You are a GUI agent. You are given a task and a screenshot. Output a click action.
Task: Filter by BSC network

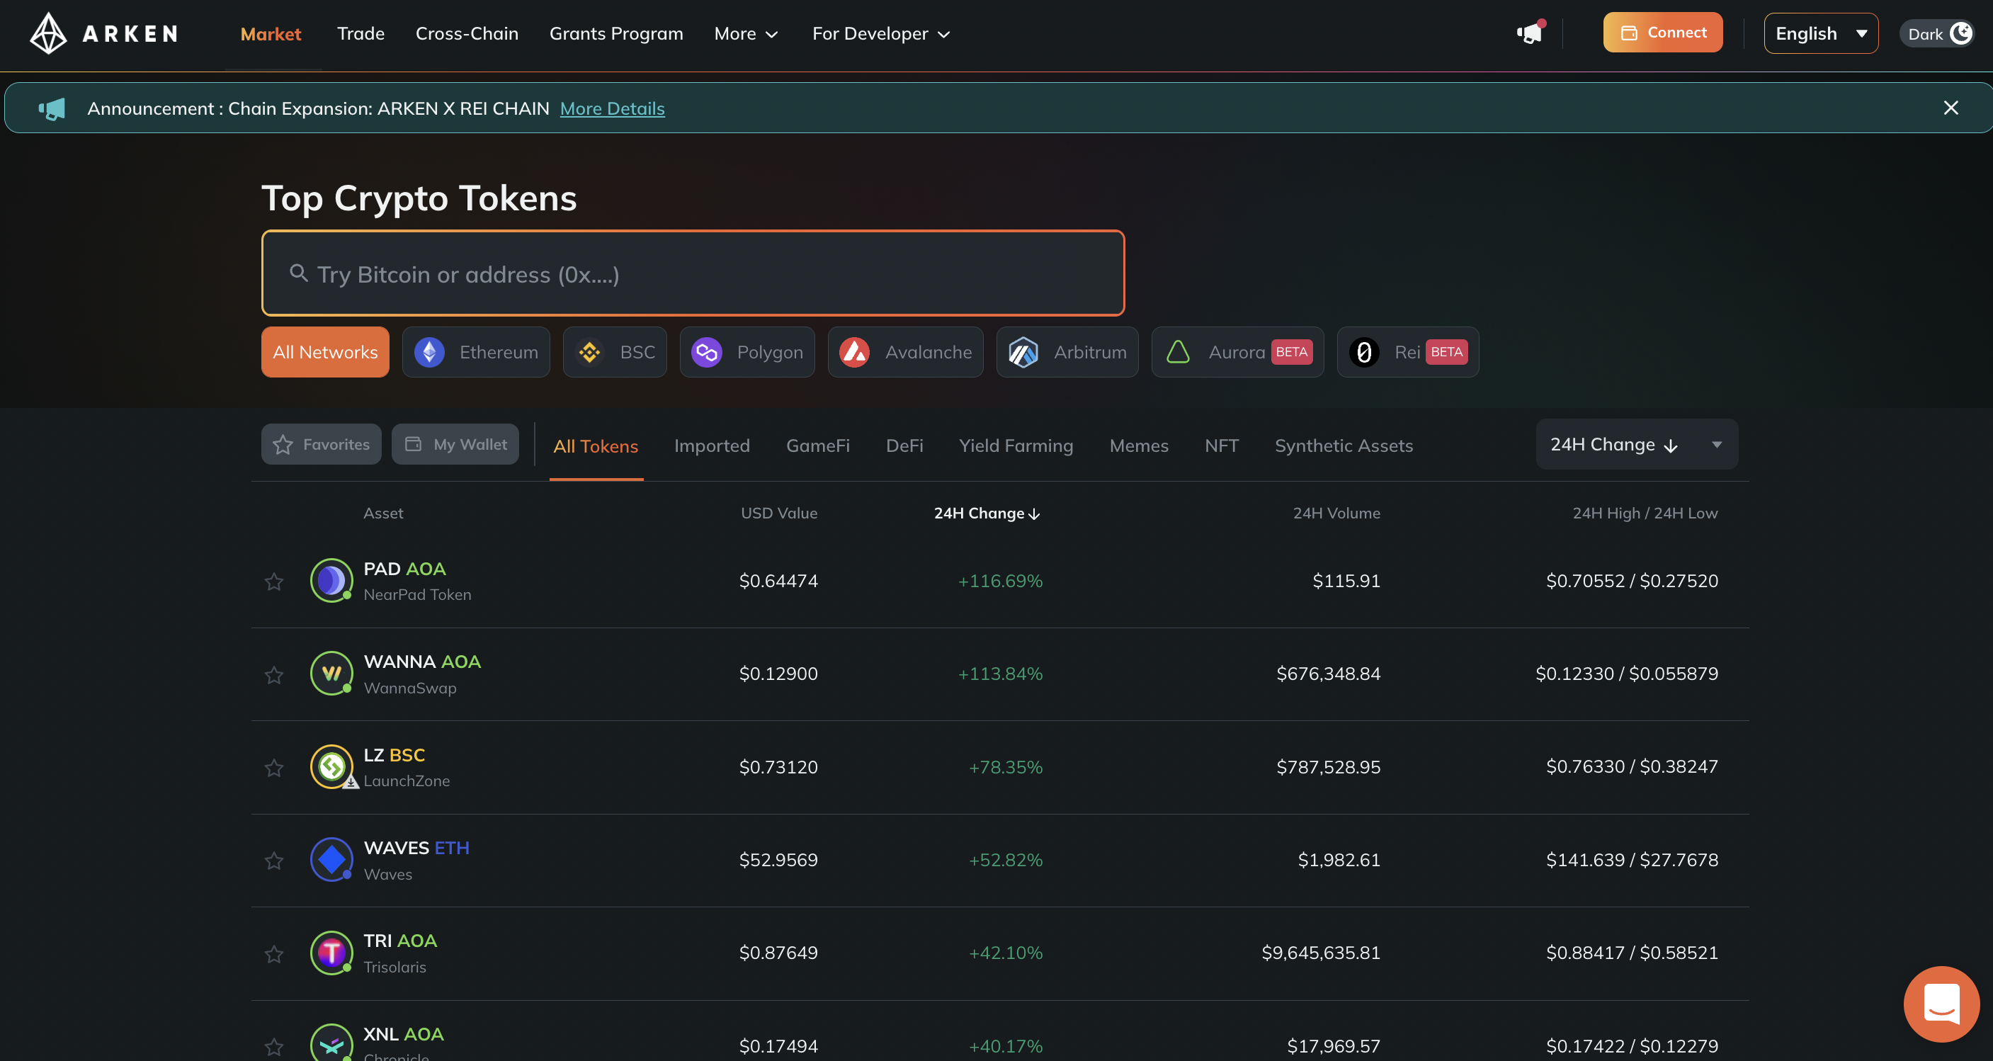click(x=615, y=352)
